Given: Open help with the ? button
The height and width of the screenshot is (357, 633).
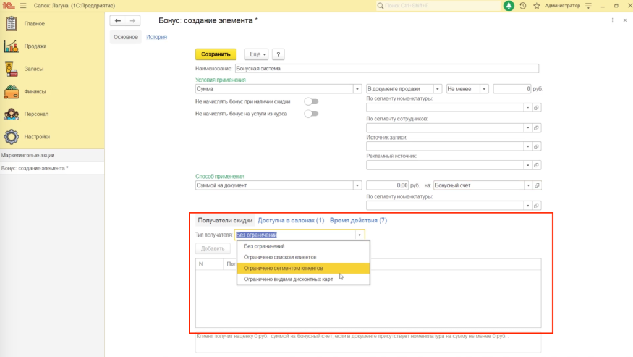Looking at the screenshot, I should coord(278,54).
